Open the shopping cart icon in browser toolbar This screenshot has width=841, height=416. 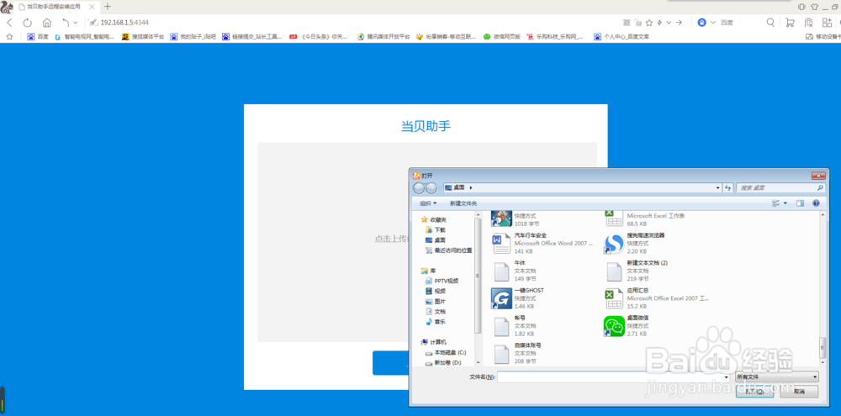pos(790,23)
